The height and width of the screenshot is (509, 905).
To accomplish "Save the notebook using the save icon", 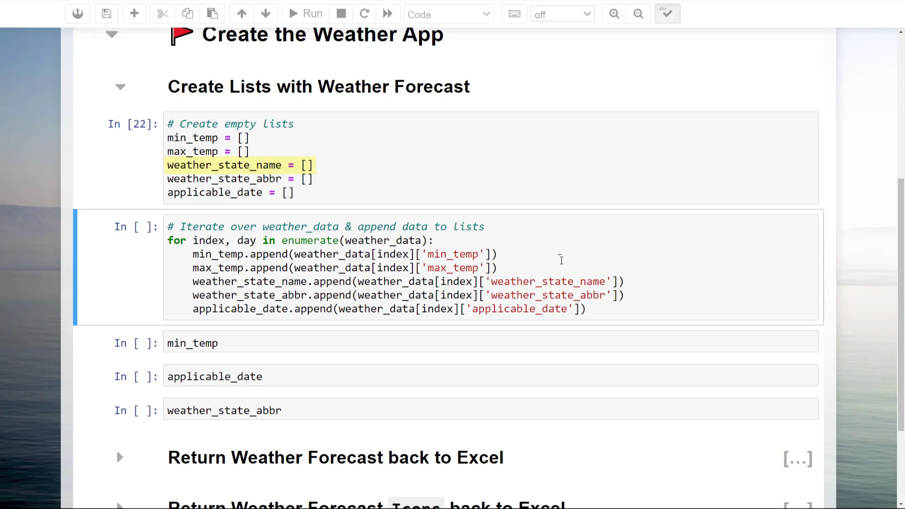I will pos(107,14).
